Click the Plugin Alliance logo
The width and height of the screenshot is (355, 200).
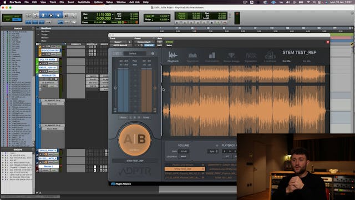click(x=121, y=184)
